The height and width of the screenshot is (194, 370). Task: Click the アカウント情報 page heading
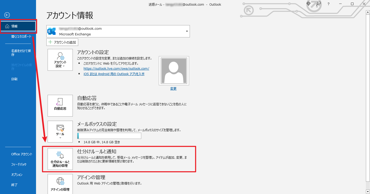click(x=70, y=16)
